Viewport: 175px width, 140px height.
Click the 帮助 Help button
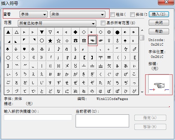(x=159, y=31)
